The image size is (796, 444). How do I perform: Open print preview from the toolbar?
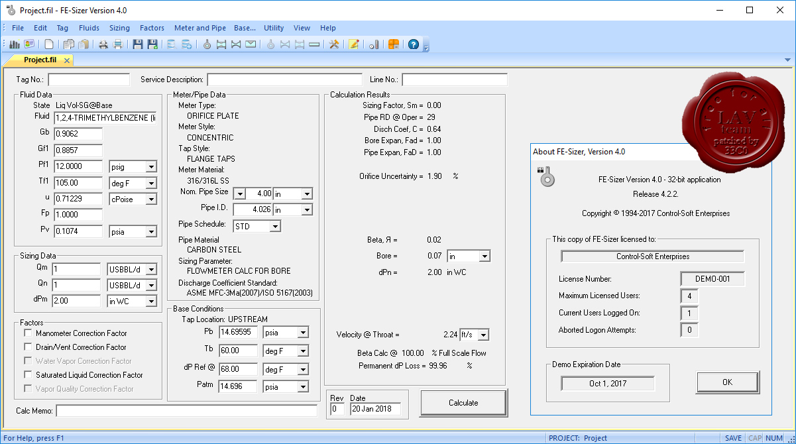[103, 44]
